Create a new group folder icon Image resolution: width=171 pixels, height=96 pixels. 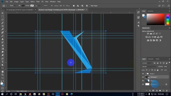click(x=160, y=91)
